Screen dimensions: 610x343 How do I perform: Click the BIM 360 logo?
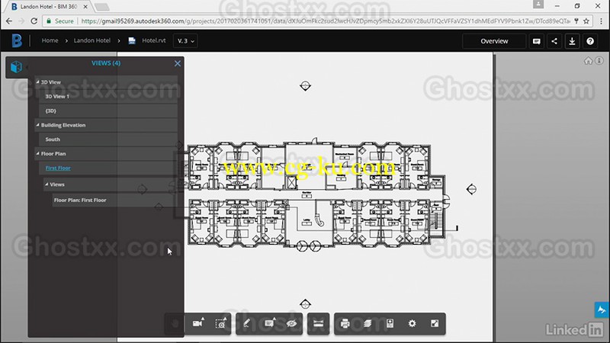point(17,40)
